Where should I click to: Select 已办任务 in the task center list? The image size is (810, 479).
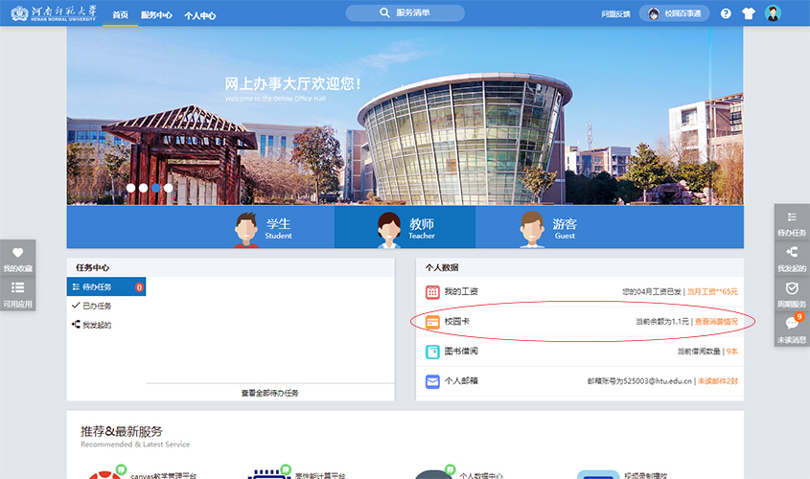97,306
